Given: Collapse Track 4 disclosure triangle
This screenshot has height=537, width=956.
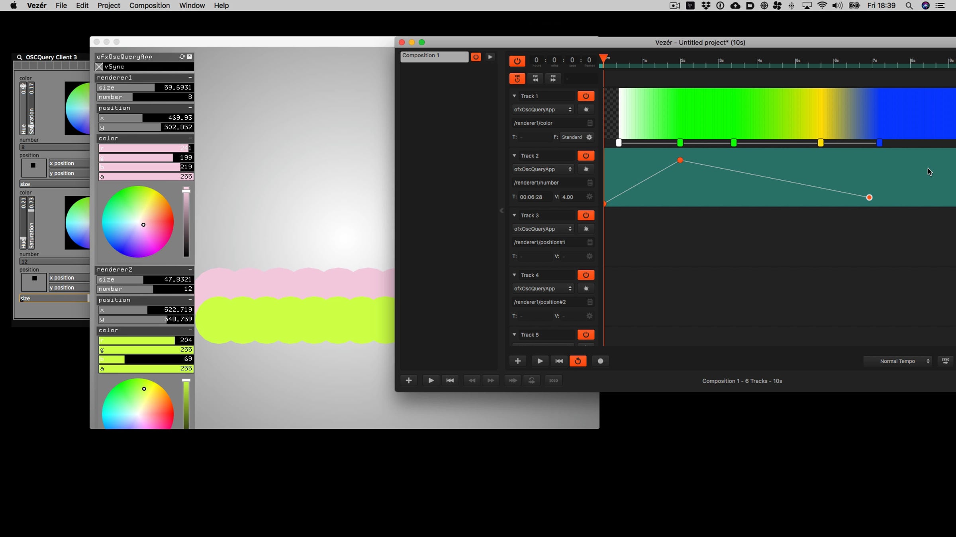Looking at the screenshot, I should point(514,275).
